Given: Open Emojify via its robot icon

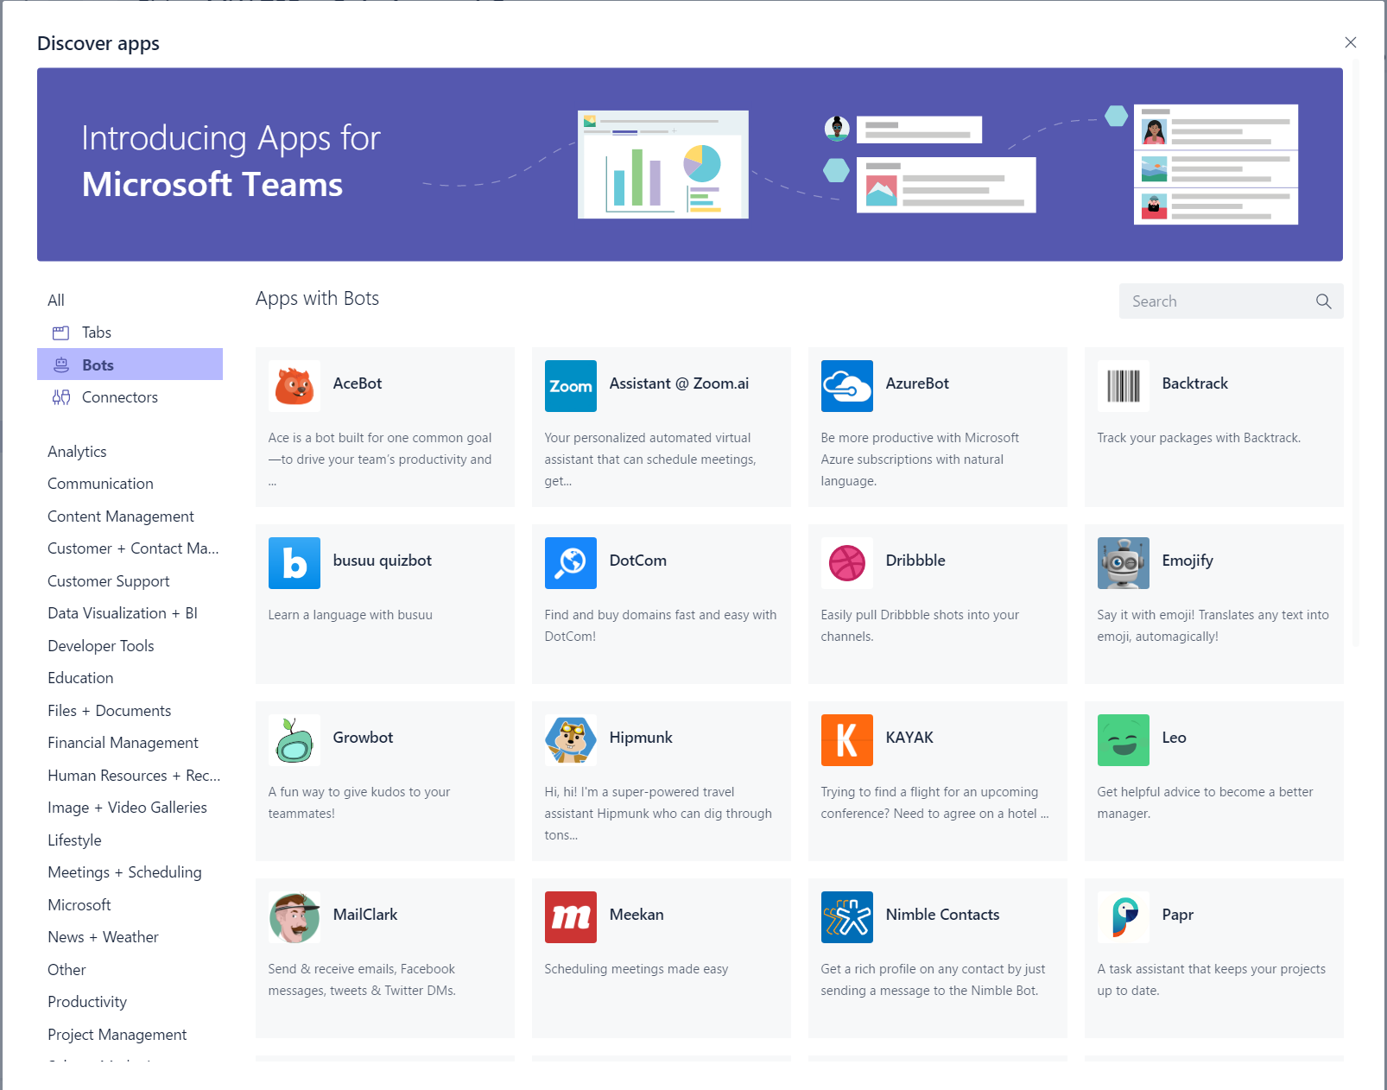Looking at the screenshot, I should click(x=1123, y=563).
